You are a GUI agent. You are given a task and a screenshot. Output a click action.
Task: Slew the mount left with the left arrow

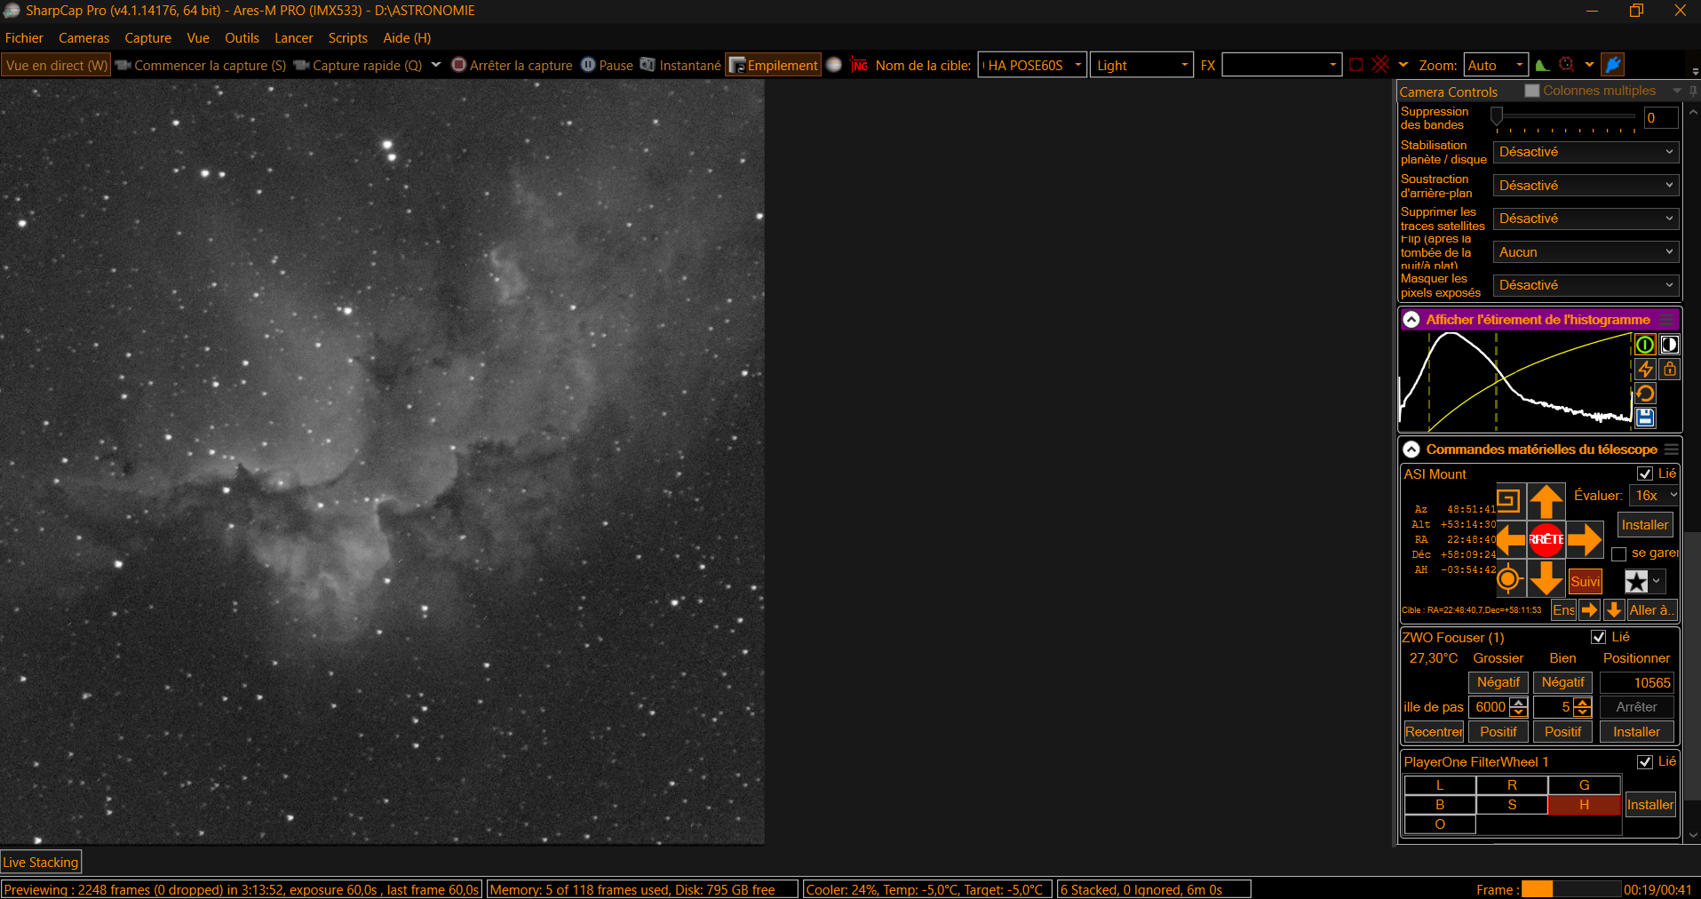click(1510, 539)
